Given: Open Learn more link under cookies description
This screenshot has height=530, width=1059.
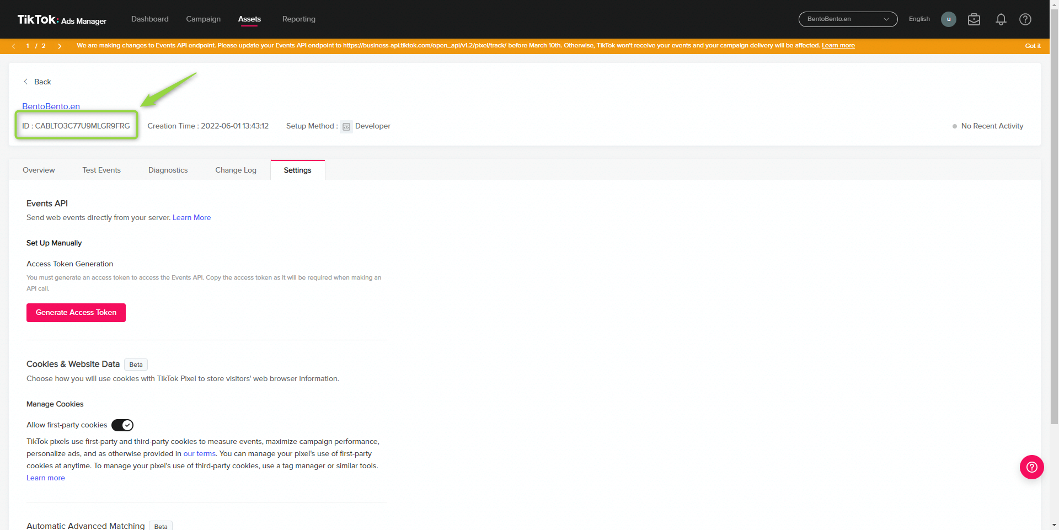Looking at the screenshot, I should (46, 478).
